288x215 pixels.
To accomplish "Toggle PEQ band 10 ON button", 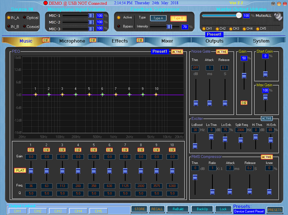I will pos(172,150).
